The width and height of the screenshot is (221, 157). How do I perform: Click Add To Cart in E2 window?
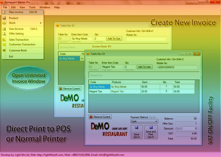(114, 39)
